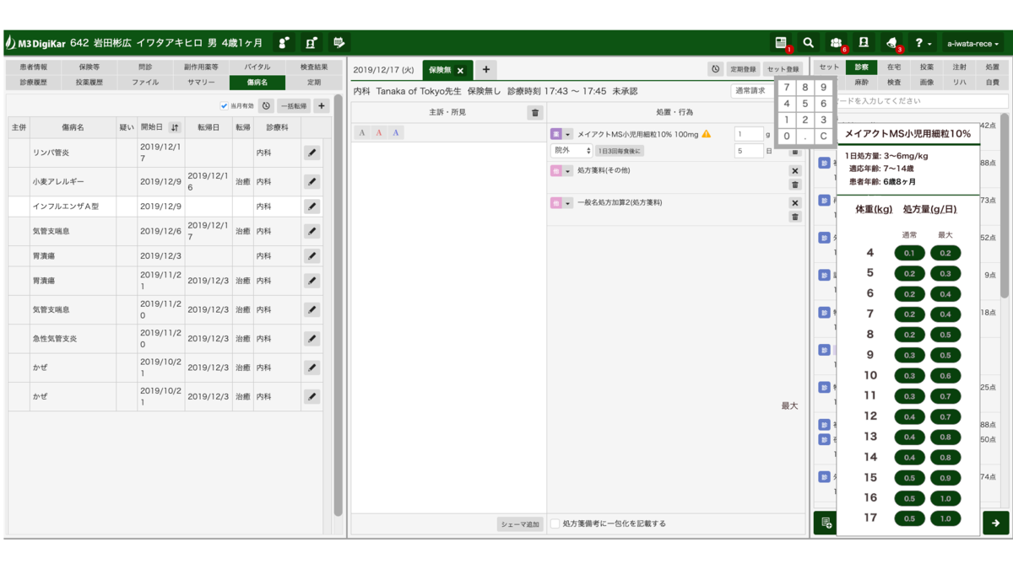Edit the インフルエンザA型 row with pencil icon
Viewport: 1013px width, 569px height.
click(x=311, y=206)
